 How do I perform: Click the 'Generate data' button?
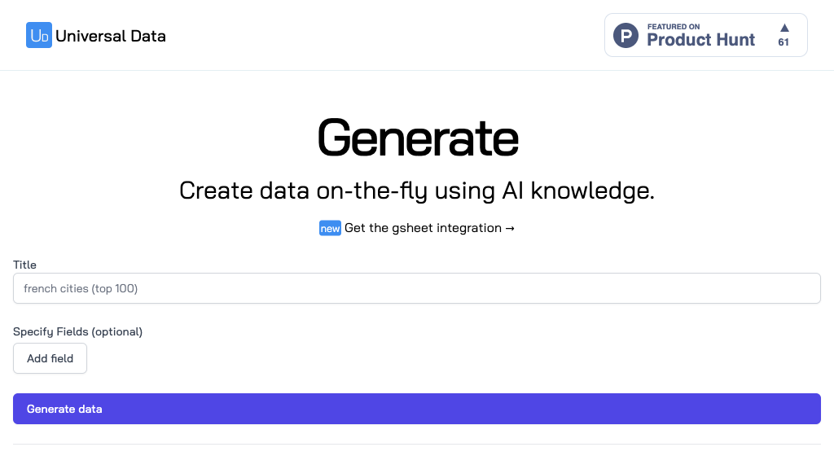tap(417, 409)
